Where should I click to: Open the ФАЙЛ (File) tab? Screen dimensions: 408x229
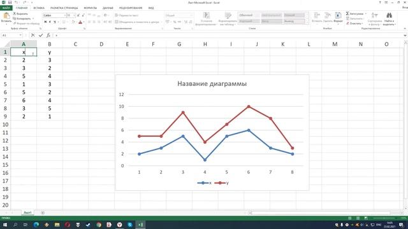tap(6, 8)
